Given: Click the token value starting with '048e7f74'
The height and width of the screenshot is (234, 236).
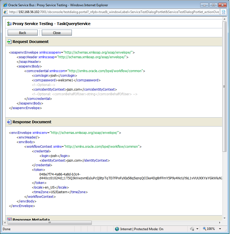Looking at the screenshot, I should pos(131,176).
